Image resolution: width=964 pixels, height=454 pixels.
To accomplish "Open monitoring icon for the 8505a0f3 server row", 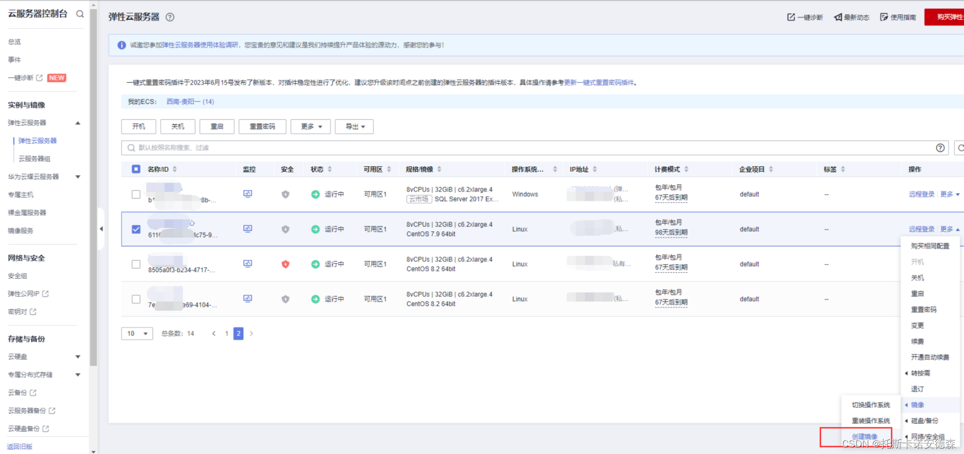I will (x=248, y=263).
